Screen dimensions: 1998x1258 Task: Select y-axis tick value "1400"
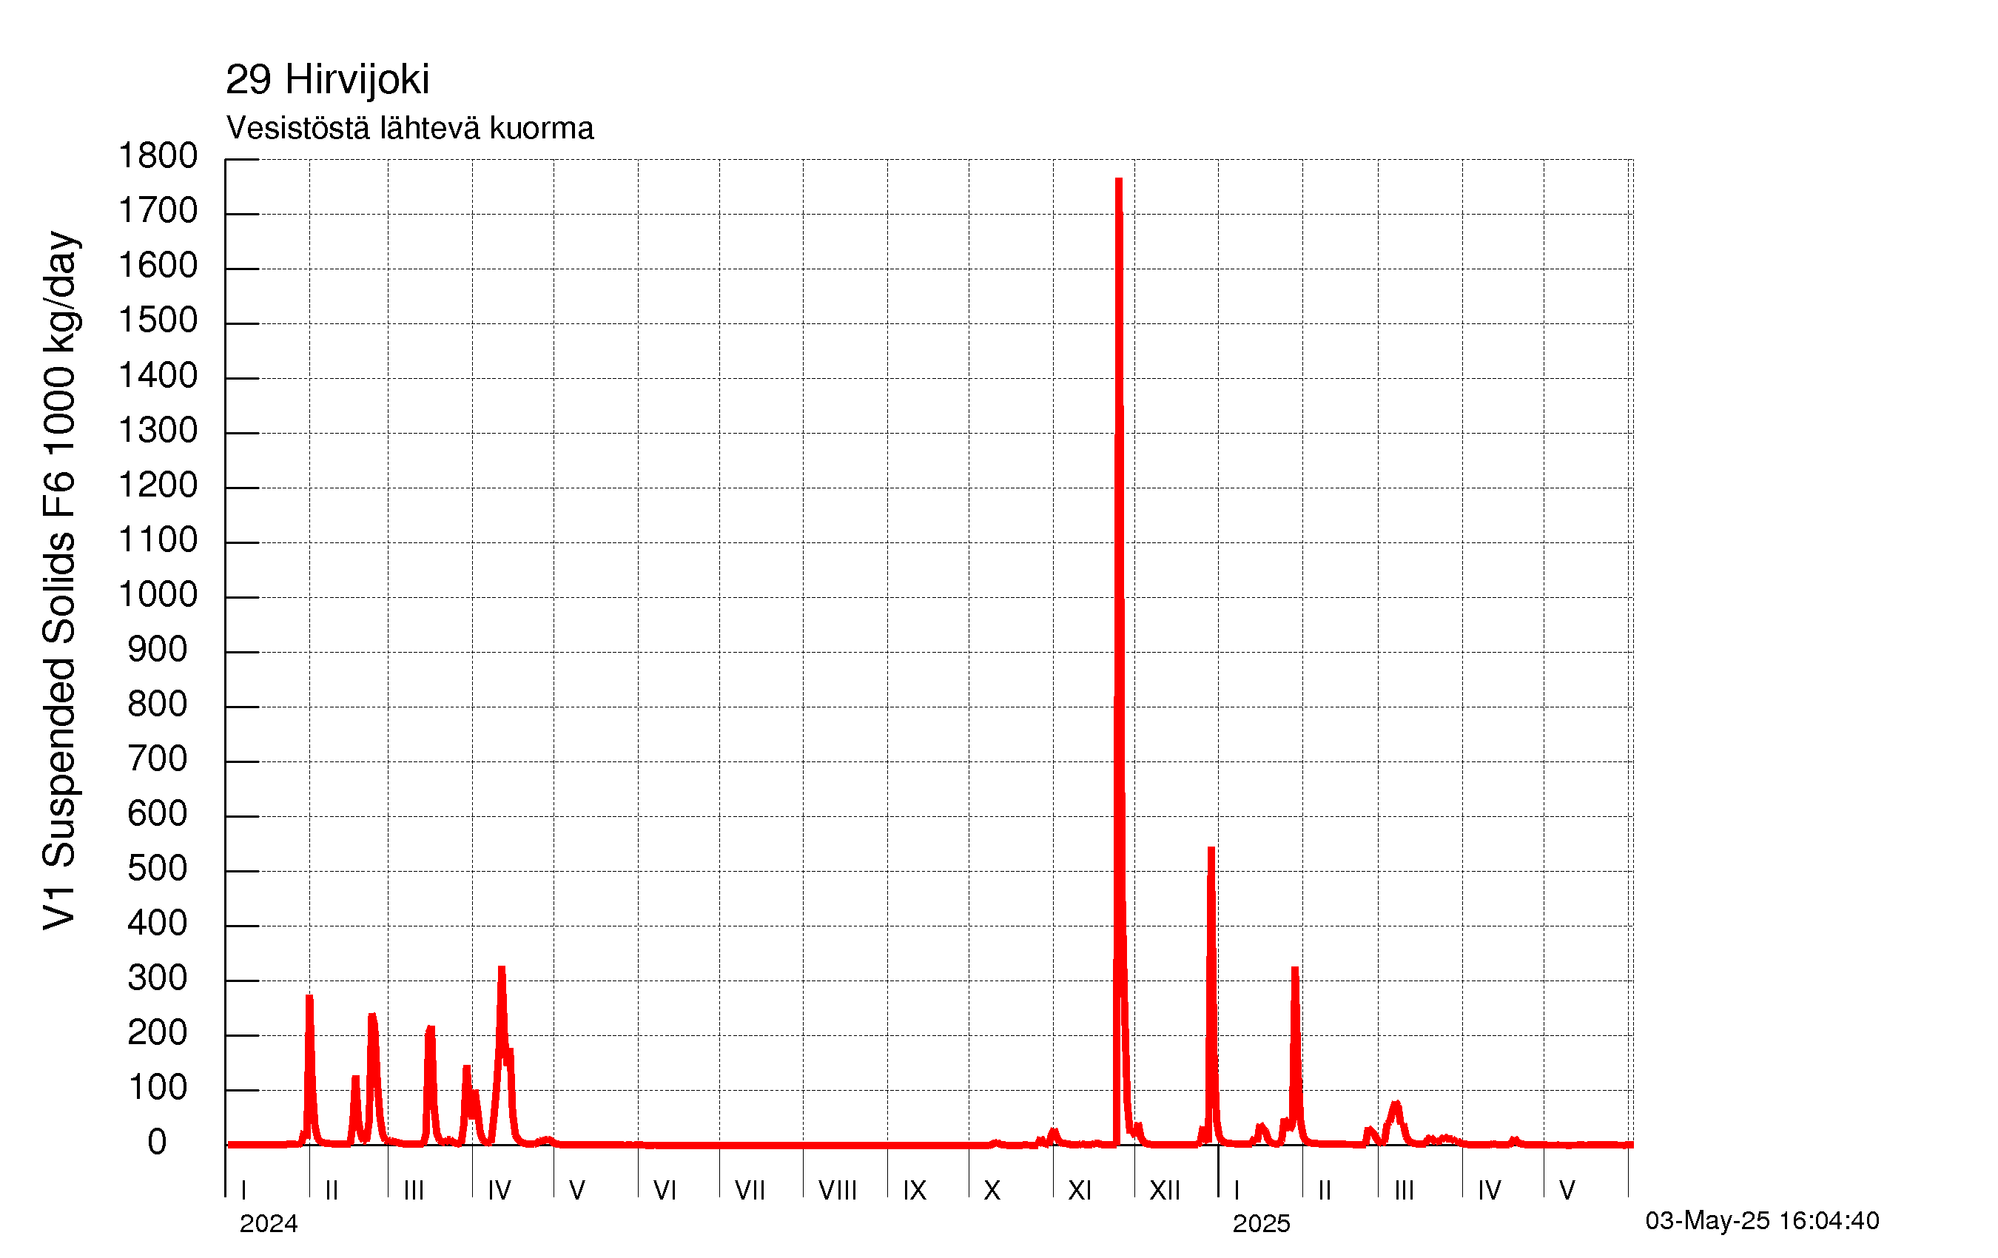[x=158, y=376]
